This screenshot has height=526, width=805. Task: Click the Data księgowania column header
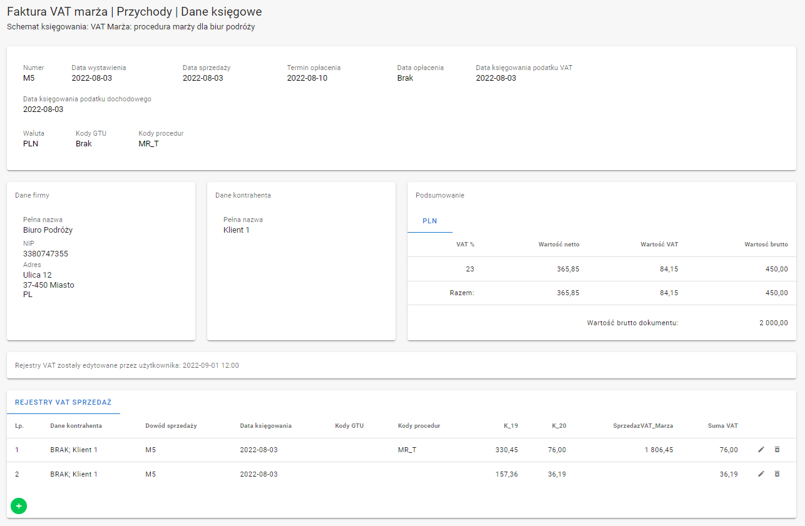click(265, 426)
